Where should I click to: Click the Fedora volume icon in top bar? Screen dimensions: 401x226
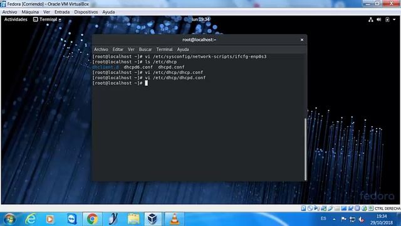tap(378, 19)
